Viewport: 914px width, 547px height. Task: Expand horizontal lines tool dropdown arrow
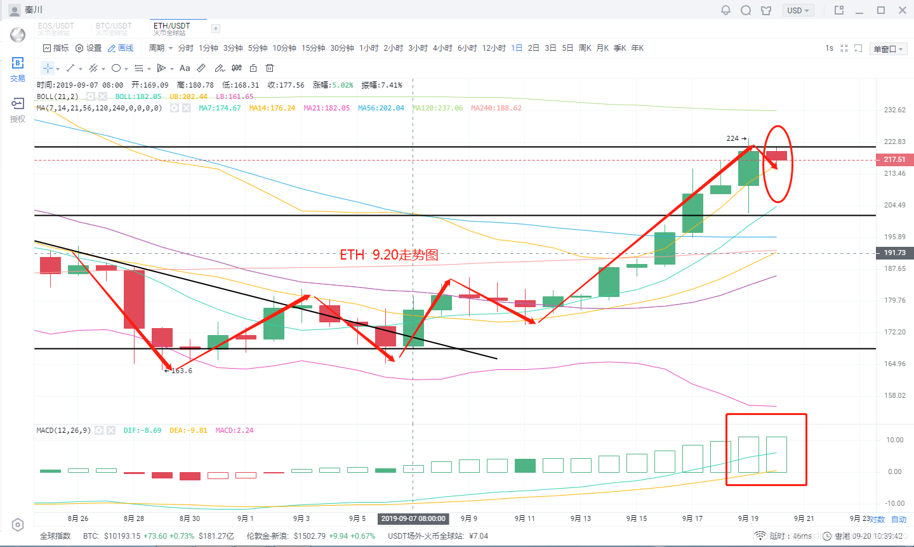tap(149, 69)
